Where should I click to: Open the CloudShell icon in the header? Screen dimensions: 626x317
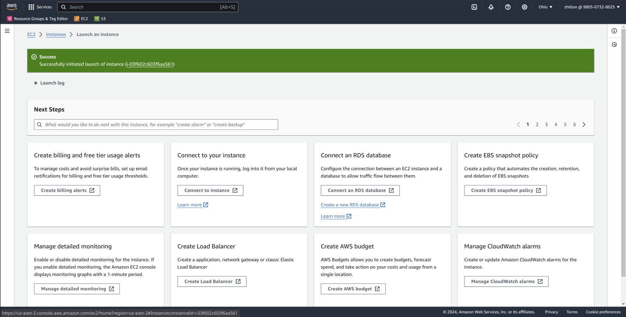[x=474, y=7]
